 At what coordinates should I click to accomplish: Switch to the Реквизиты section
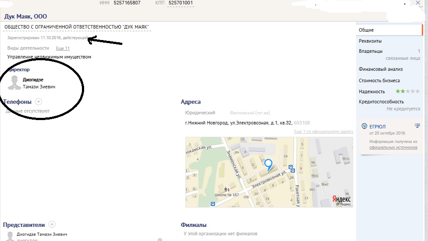click(x=370, y=41)
